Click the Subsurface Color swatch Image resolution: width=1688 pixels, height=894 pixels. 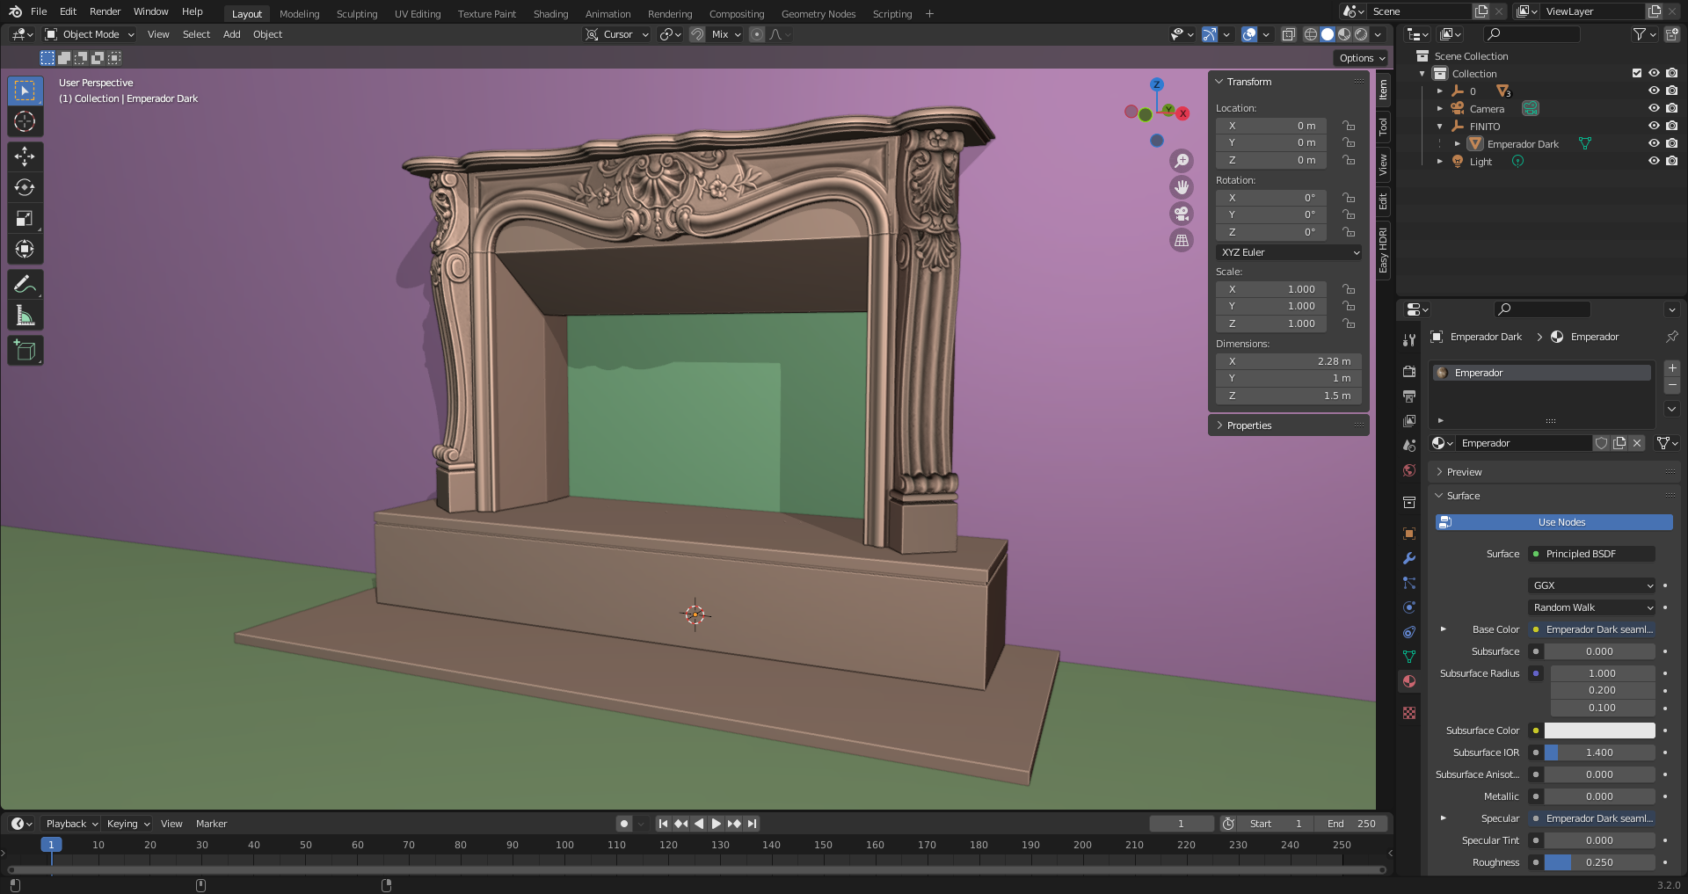[1599, 730]
